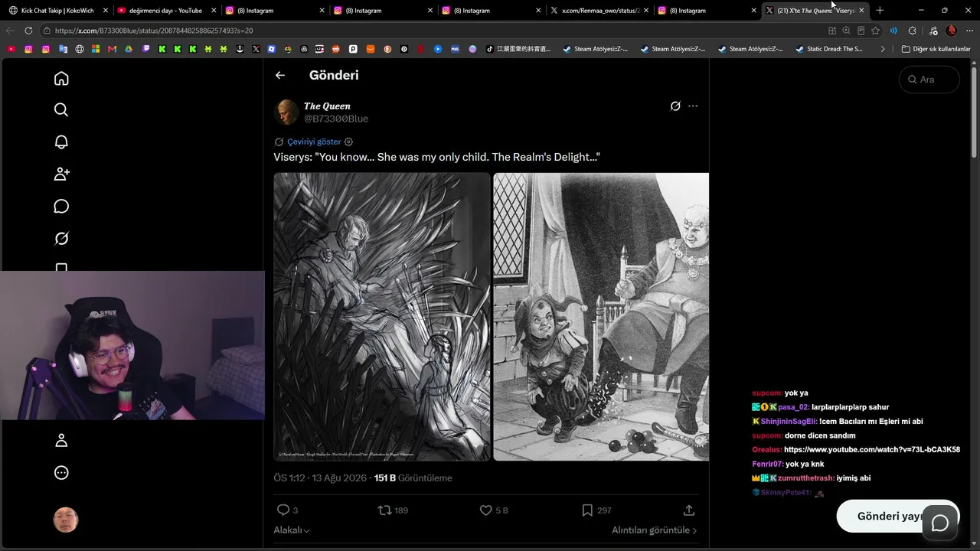980x551 pixels.
Task: Go back using the arrow beside Gönderi
Action: [280, 75]
